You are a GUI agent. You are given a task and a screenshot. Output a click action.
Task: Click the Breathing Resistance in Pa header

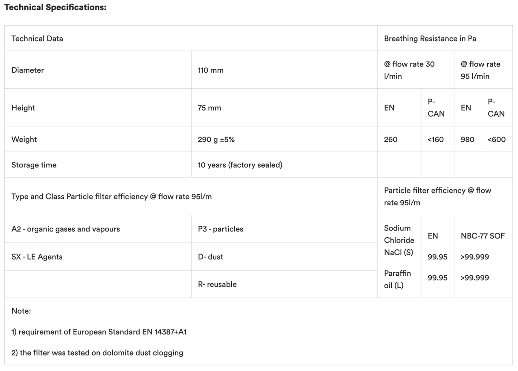430,38
